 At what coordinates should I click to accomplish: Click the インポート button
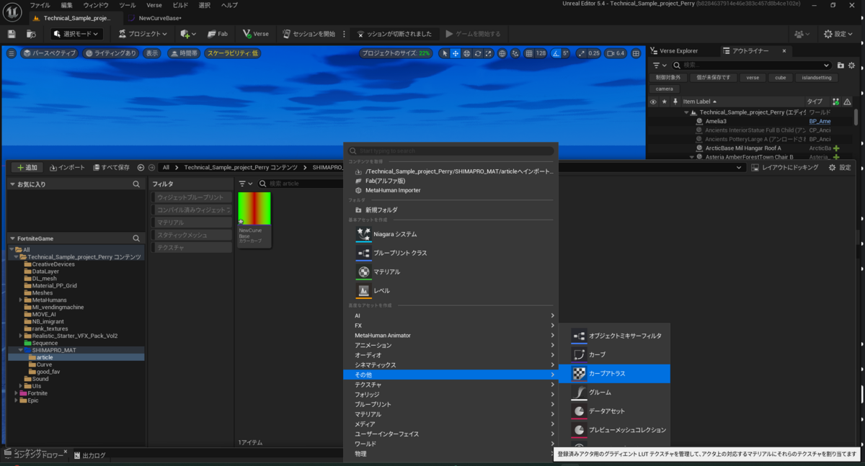point(67,167)
